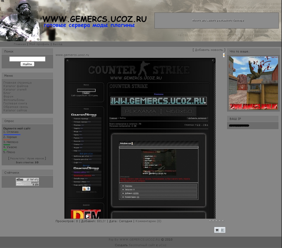Click the Найти search button

(x=27, y=64)
